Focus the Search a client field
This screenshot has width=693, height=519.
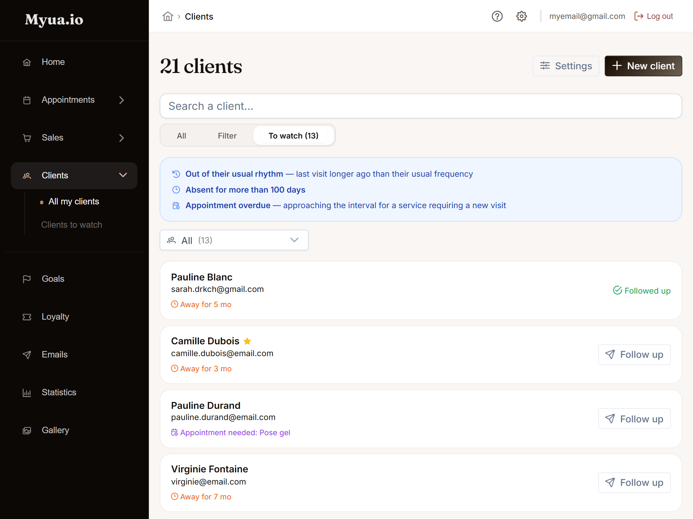click(x=421, y=106)
